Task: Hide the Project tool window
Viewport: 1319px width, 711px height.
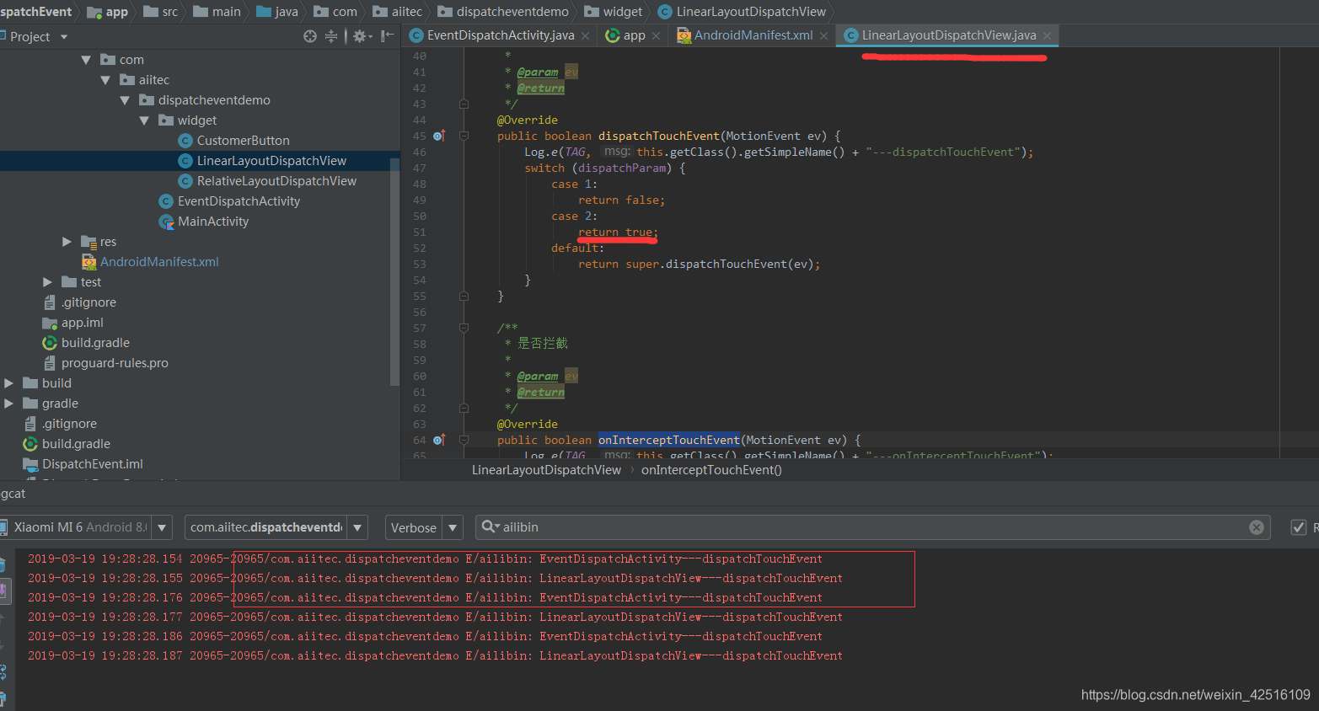Action: [387, 36]
